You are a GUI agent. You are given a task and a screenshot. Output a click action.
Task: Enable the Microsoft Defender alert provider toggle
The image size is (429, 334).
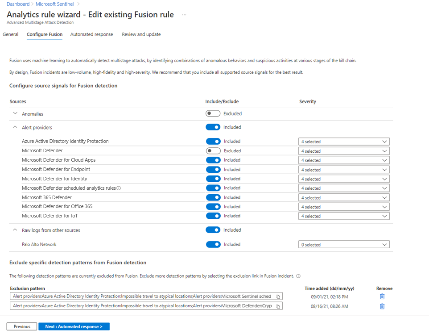pos(213,151)
